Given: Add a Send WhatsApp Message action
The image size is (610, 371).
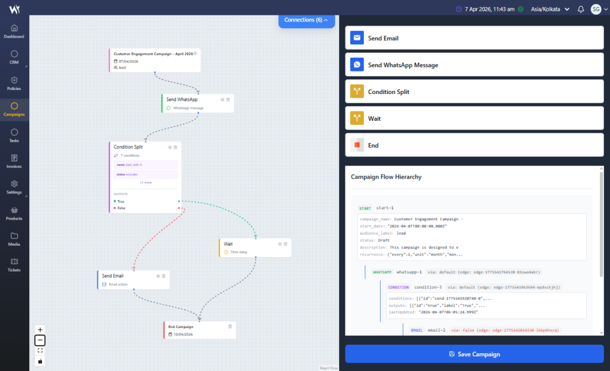Looking at the screenshot, I should click(474, 65).
